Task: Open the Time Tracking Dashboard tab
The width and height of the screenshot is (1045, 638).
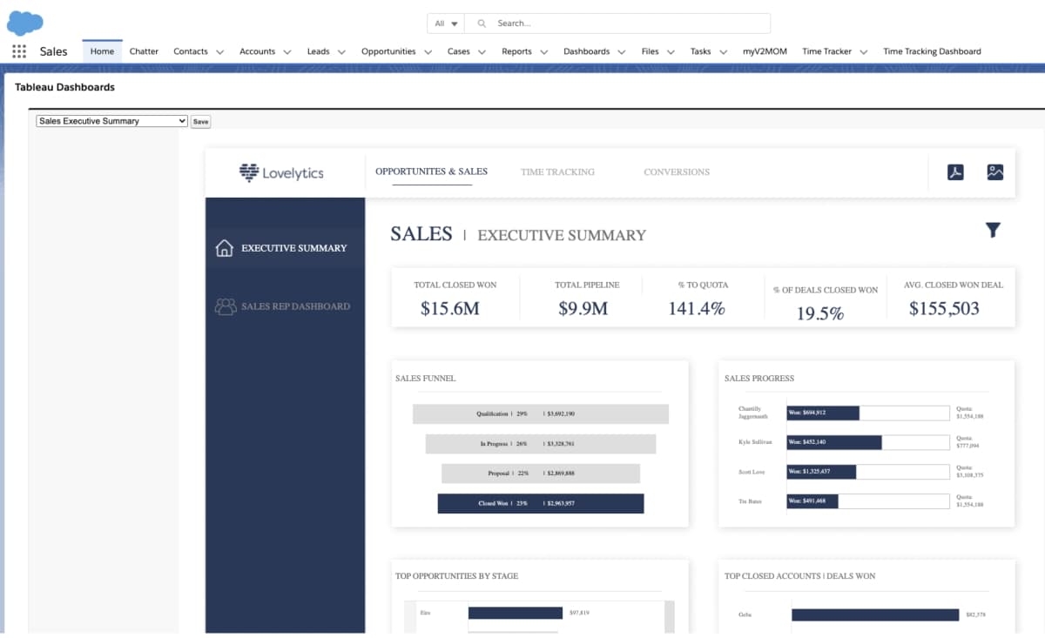Action: coord(932,51)
